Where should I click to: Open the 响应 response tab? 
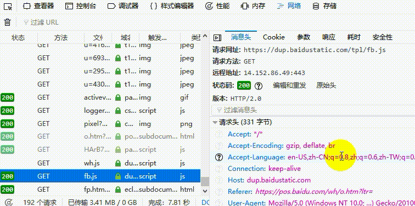pyautogui.click(x=329, y=37)
